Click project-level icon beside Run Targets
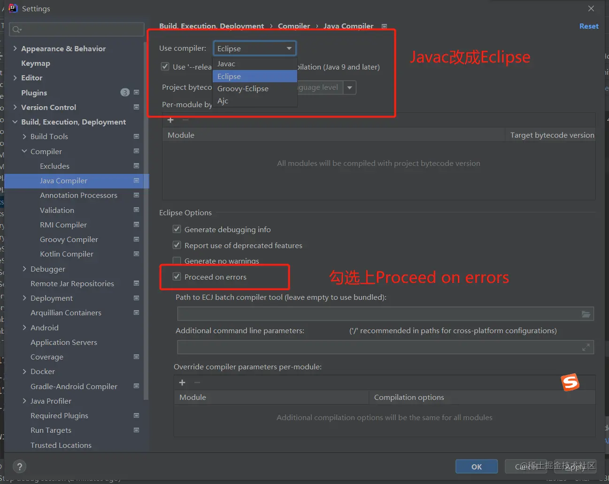Image resolution: width=609 pixels, height=484 pixels. pos(136,430)
